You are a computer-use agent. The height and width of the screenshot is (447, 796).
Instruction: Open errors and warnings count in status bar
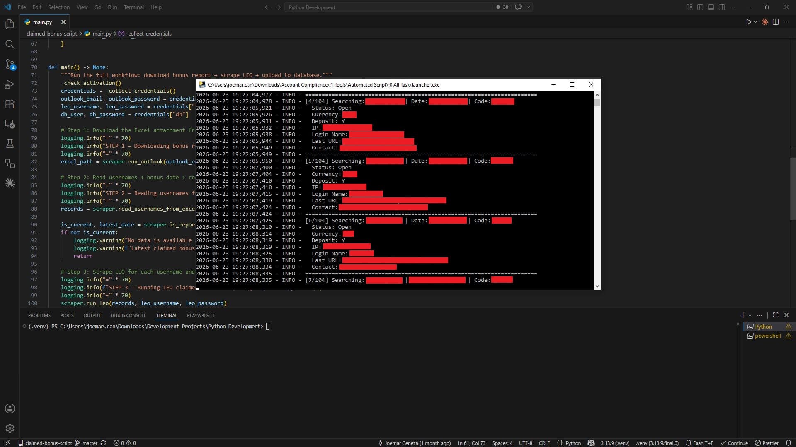125,443
